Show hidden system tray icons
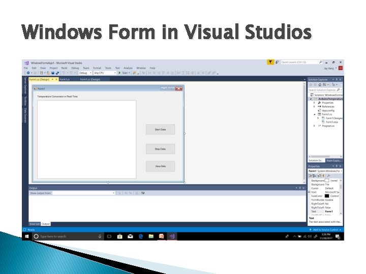This screenshot has width=366, height=274. [x=294, y=236]
